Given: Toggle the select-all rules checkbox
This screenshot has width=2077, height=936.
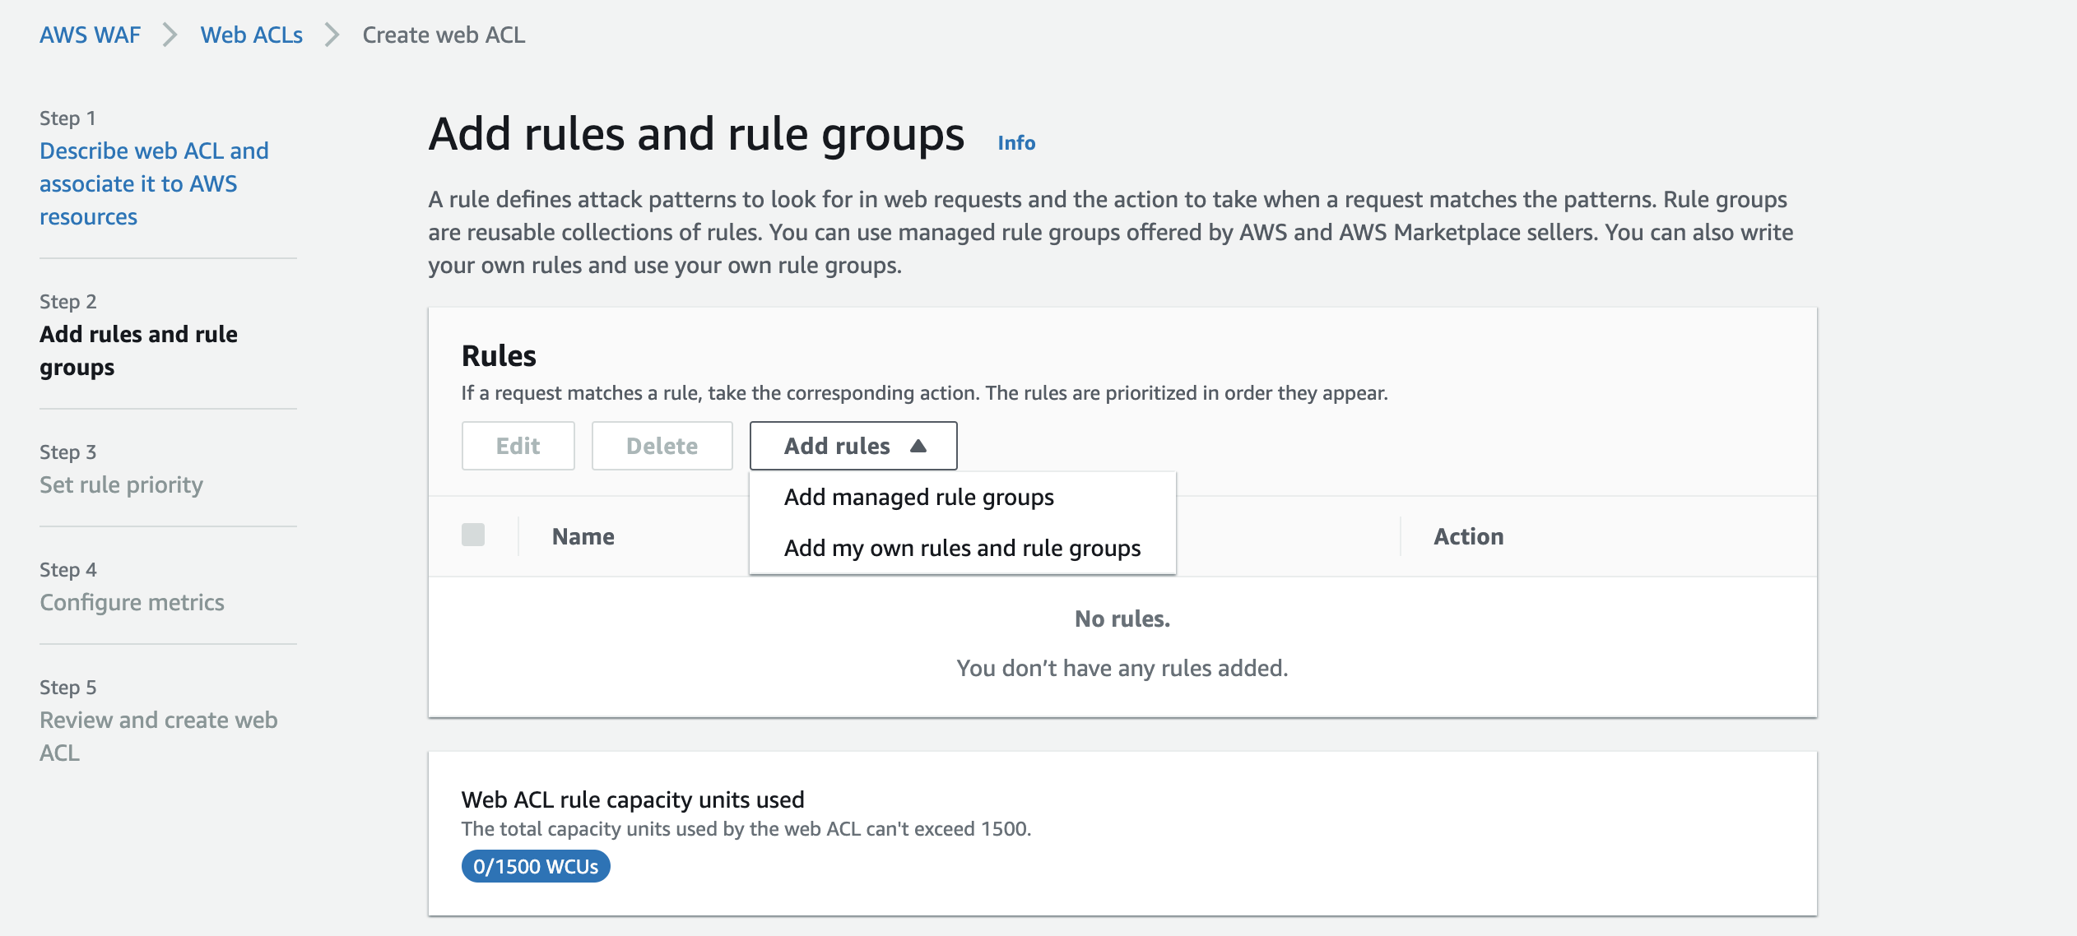Looking at the screenshot, I should point(473,535).
